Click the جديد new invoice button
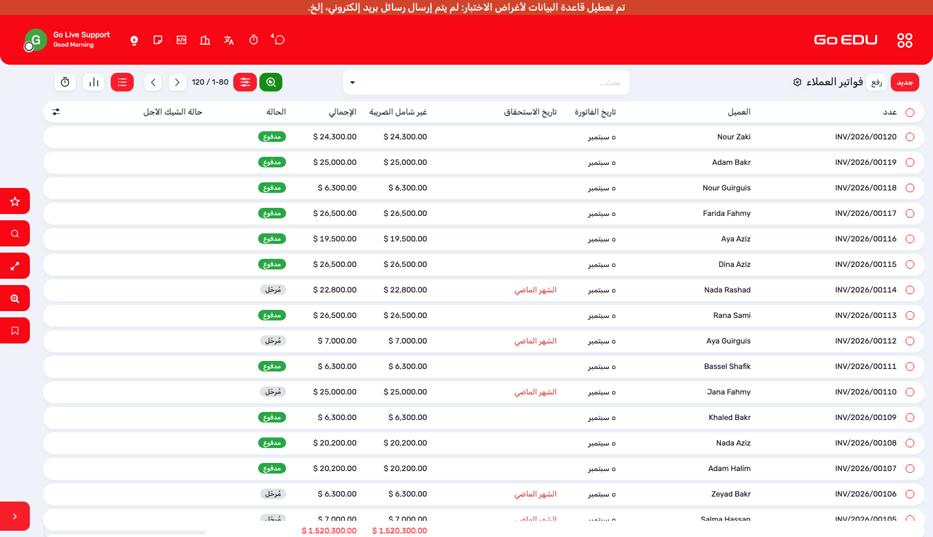This screenshot has height=537, width=933. (x=905, y=82)
